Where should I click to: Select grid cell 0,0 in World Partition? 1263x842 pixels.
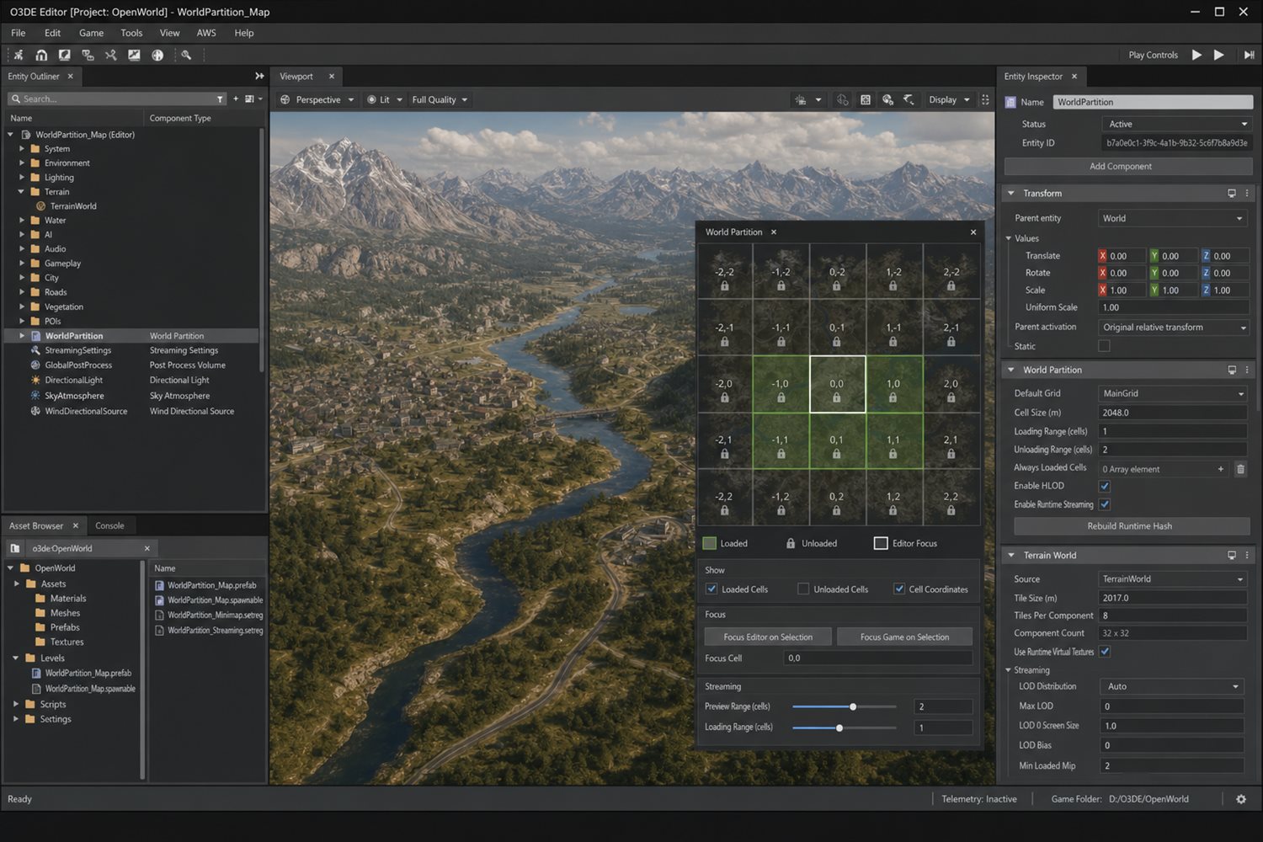837,384
